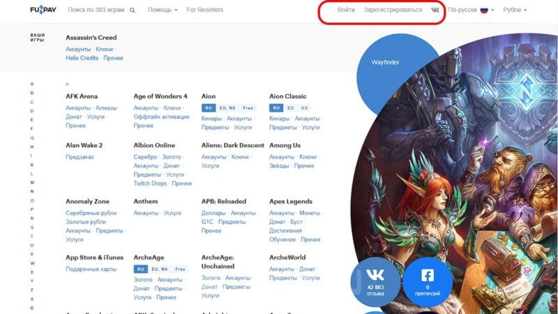Open Helix Credits under Assassin's Creed
Screen dimensions: 558x314
(82, 58)
